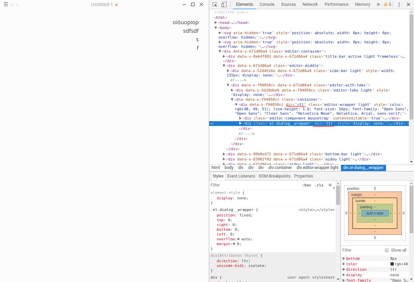Open DevTools customize three-dot menu
This screenshot has width=414, height=282.
[399, 4]
